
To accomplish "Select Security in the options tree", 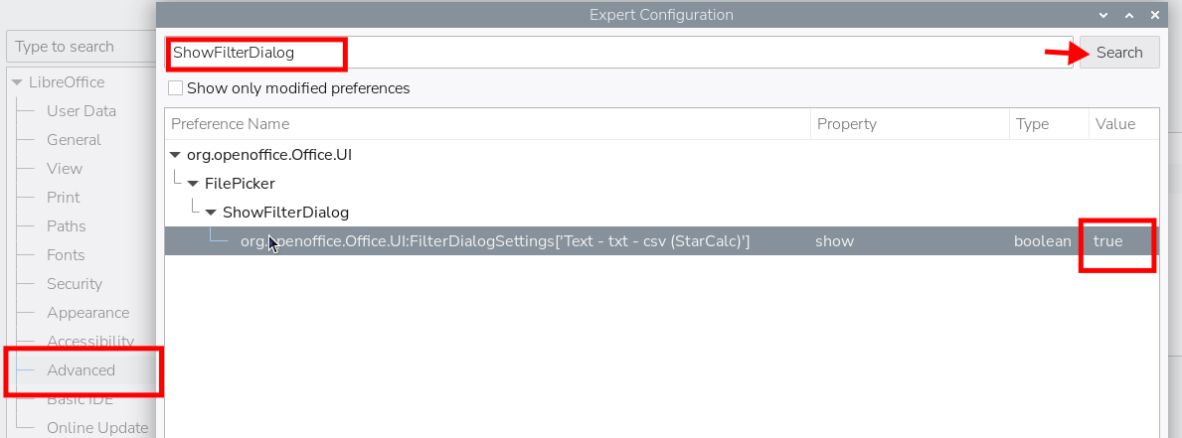I will 74,284.
